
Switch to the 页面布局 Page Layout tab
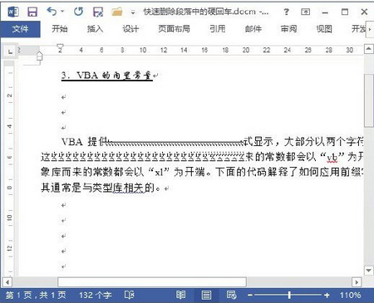point(174,29)
